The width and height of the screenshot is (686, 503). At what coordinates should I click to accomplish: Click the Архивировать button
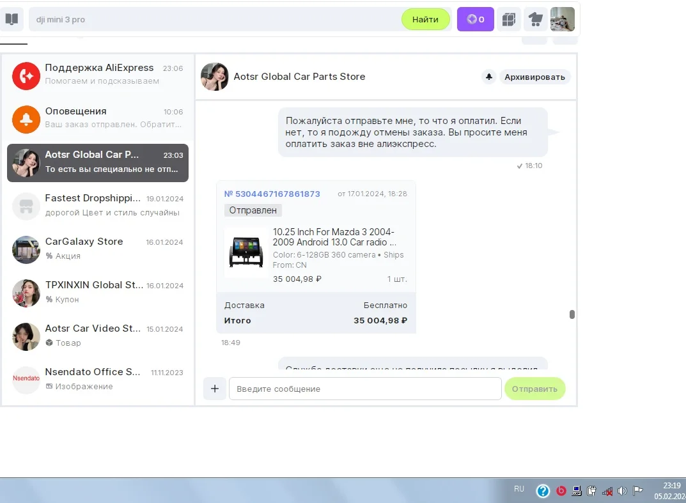pyautogui.click(x=534, y=77)
